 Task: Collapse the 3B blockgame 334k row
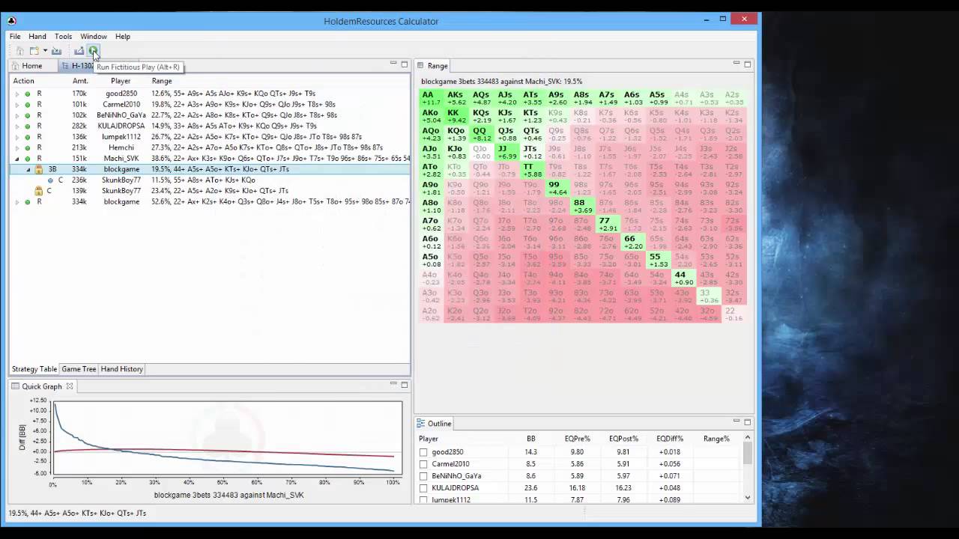point(28,169)
